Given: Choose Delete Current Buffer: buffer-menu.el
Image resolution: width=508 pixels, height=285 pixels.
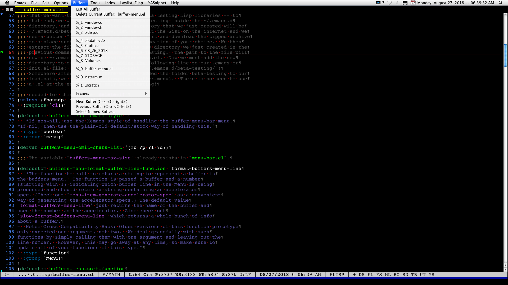Looking at the screenshot, I should 110,14.
